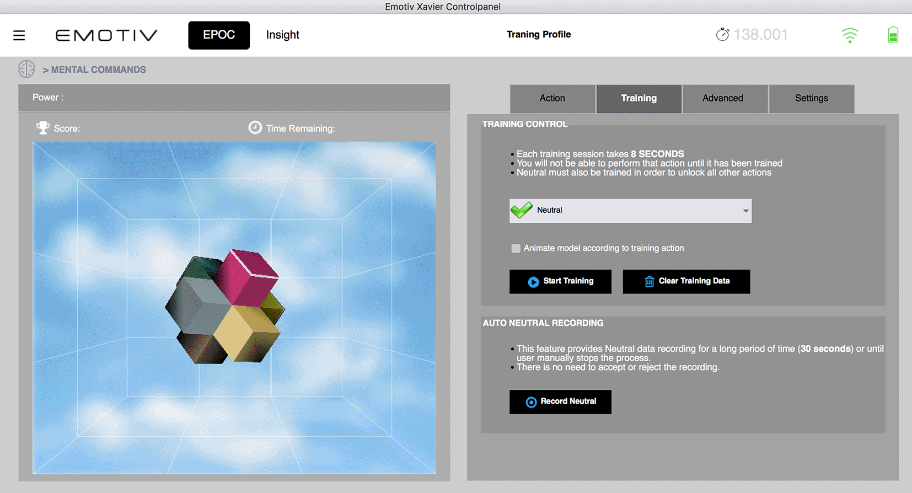Viewport: 912px width, 493px height.
Task: Click the EMOTIV logo
Action: point(106,35)
